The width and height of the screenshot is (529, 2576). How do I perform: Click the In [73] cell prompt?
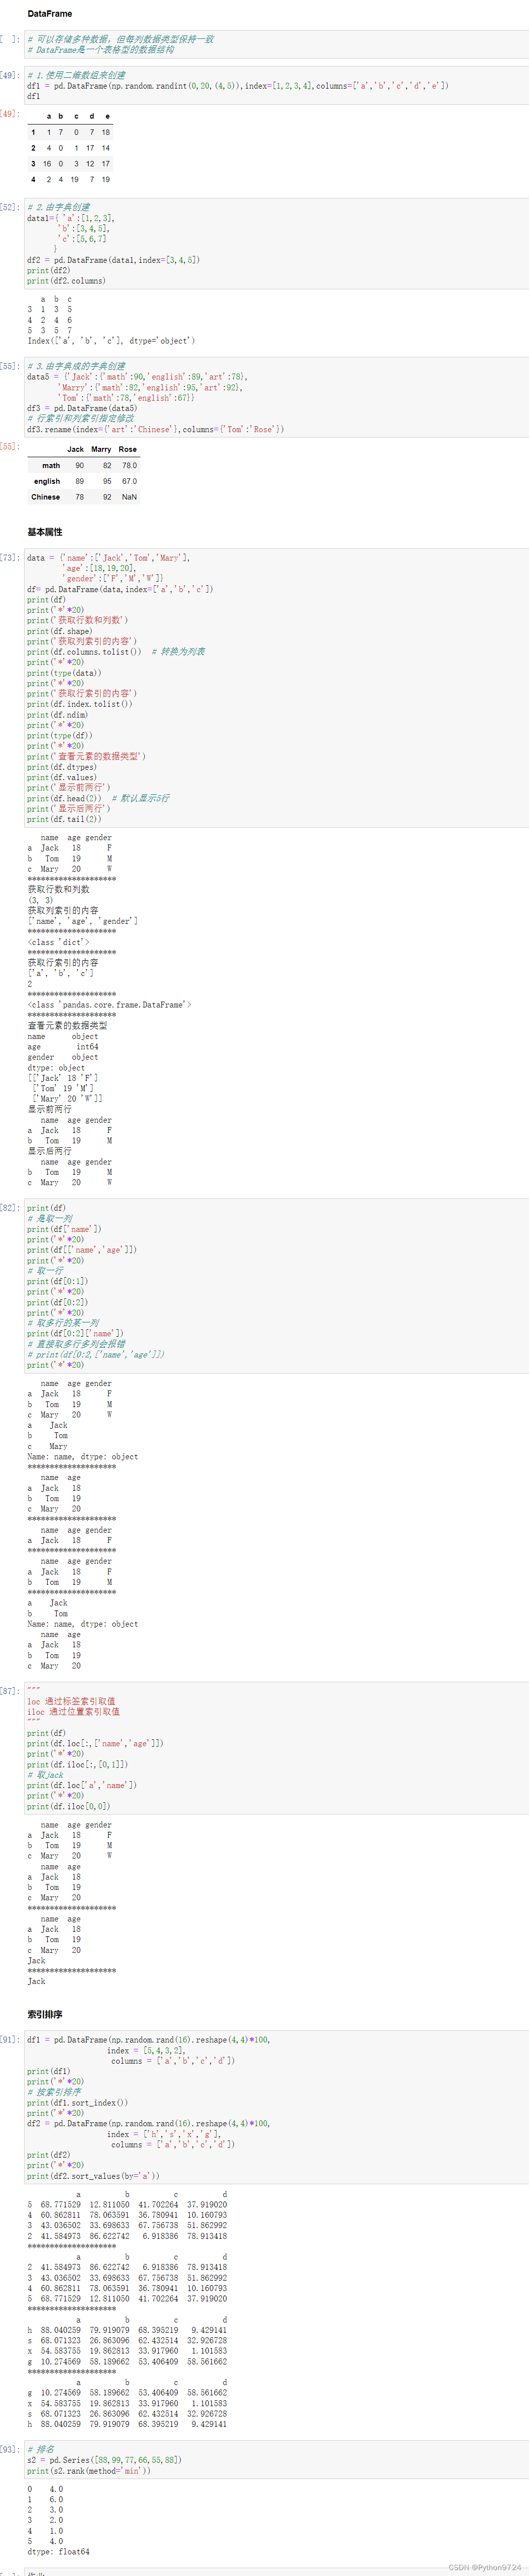pos(9,557)
